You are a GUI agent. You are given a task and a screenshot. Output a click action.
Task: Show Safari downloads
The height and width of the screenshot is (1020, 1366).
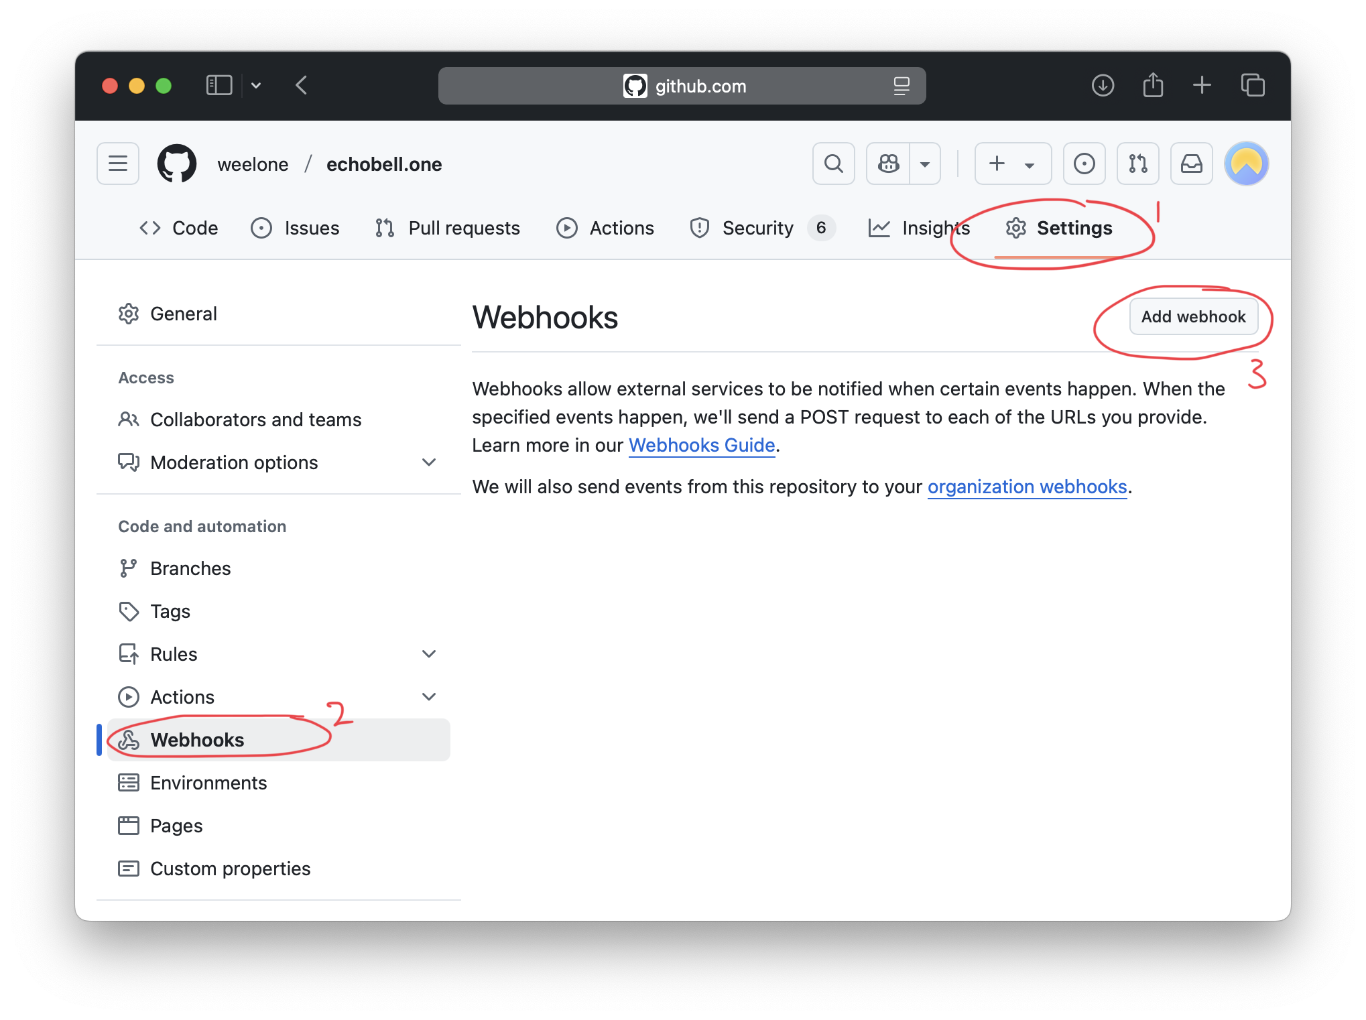[x=1103, y=85]
